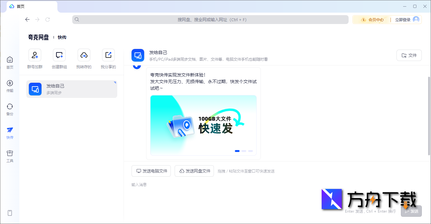Select the second carousel pagination dot
This screenshot has width=431, height=224.
244,151
